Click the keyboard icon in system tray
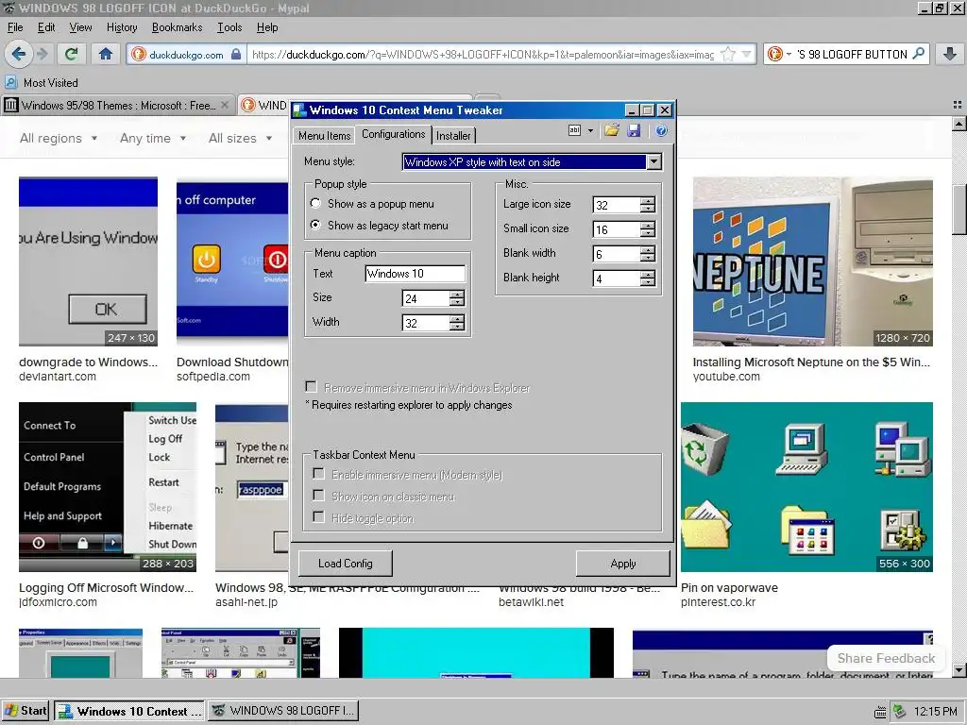 tap(880, 712)
